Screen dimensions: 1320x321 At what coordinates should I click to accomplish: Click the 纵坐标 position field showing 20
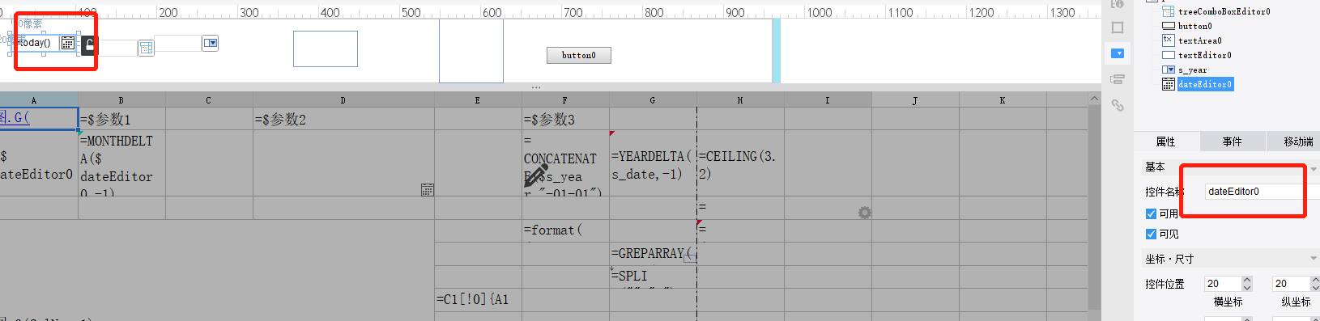coord(1290,284)
